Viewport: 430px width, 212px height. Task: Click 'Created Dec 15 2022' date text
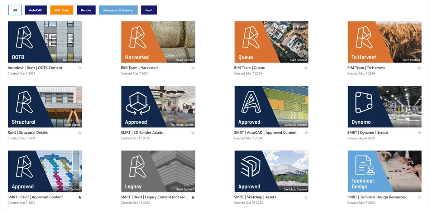click(135, 203)
